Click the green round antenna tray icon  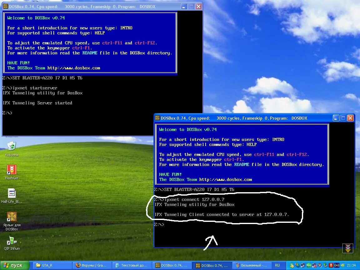click(308, 265)
